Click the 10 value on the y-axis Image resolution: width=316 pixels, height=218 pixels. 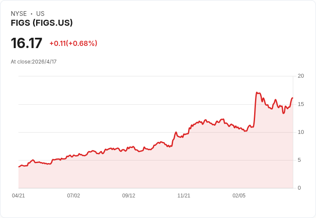301,132
